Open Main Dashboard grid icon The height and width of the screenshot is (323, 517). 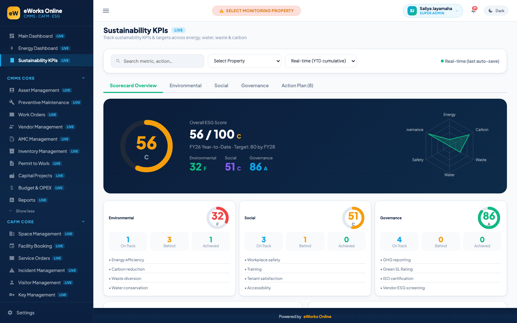pos(12,36)
